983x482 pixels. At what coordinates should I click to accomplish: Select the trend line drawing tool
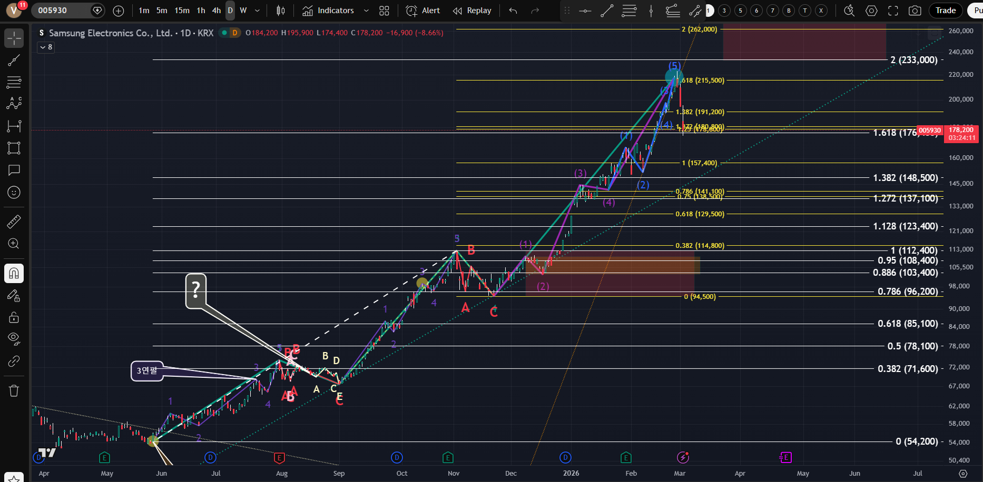(14, 60)
